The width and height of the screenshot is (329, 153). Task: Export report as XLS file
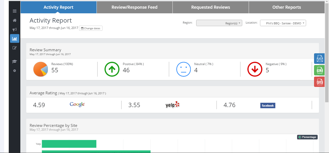[319, 70]
